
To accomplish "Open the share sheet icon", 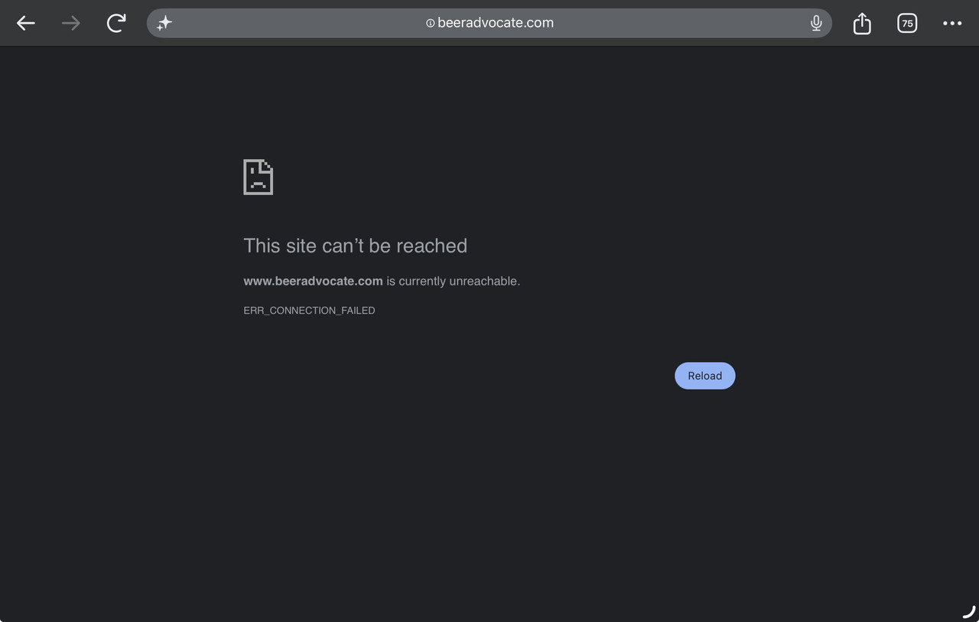I will [x=862, y=23].
